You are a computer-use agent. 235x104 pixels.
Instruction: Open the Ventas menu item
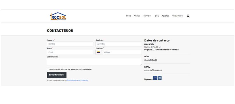pyautogui.click(x=137, y=16)
